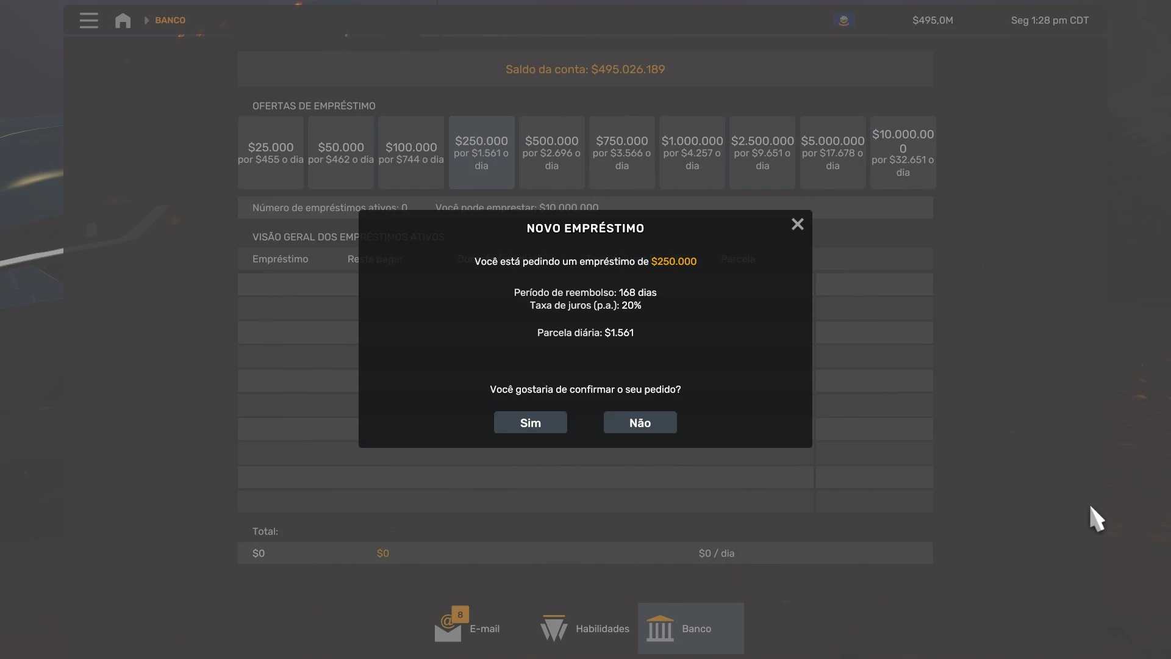Select the Banco bank building icon
Screen dimensions: 1171x659
(x=660, y=628)
